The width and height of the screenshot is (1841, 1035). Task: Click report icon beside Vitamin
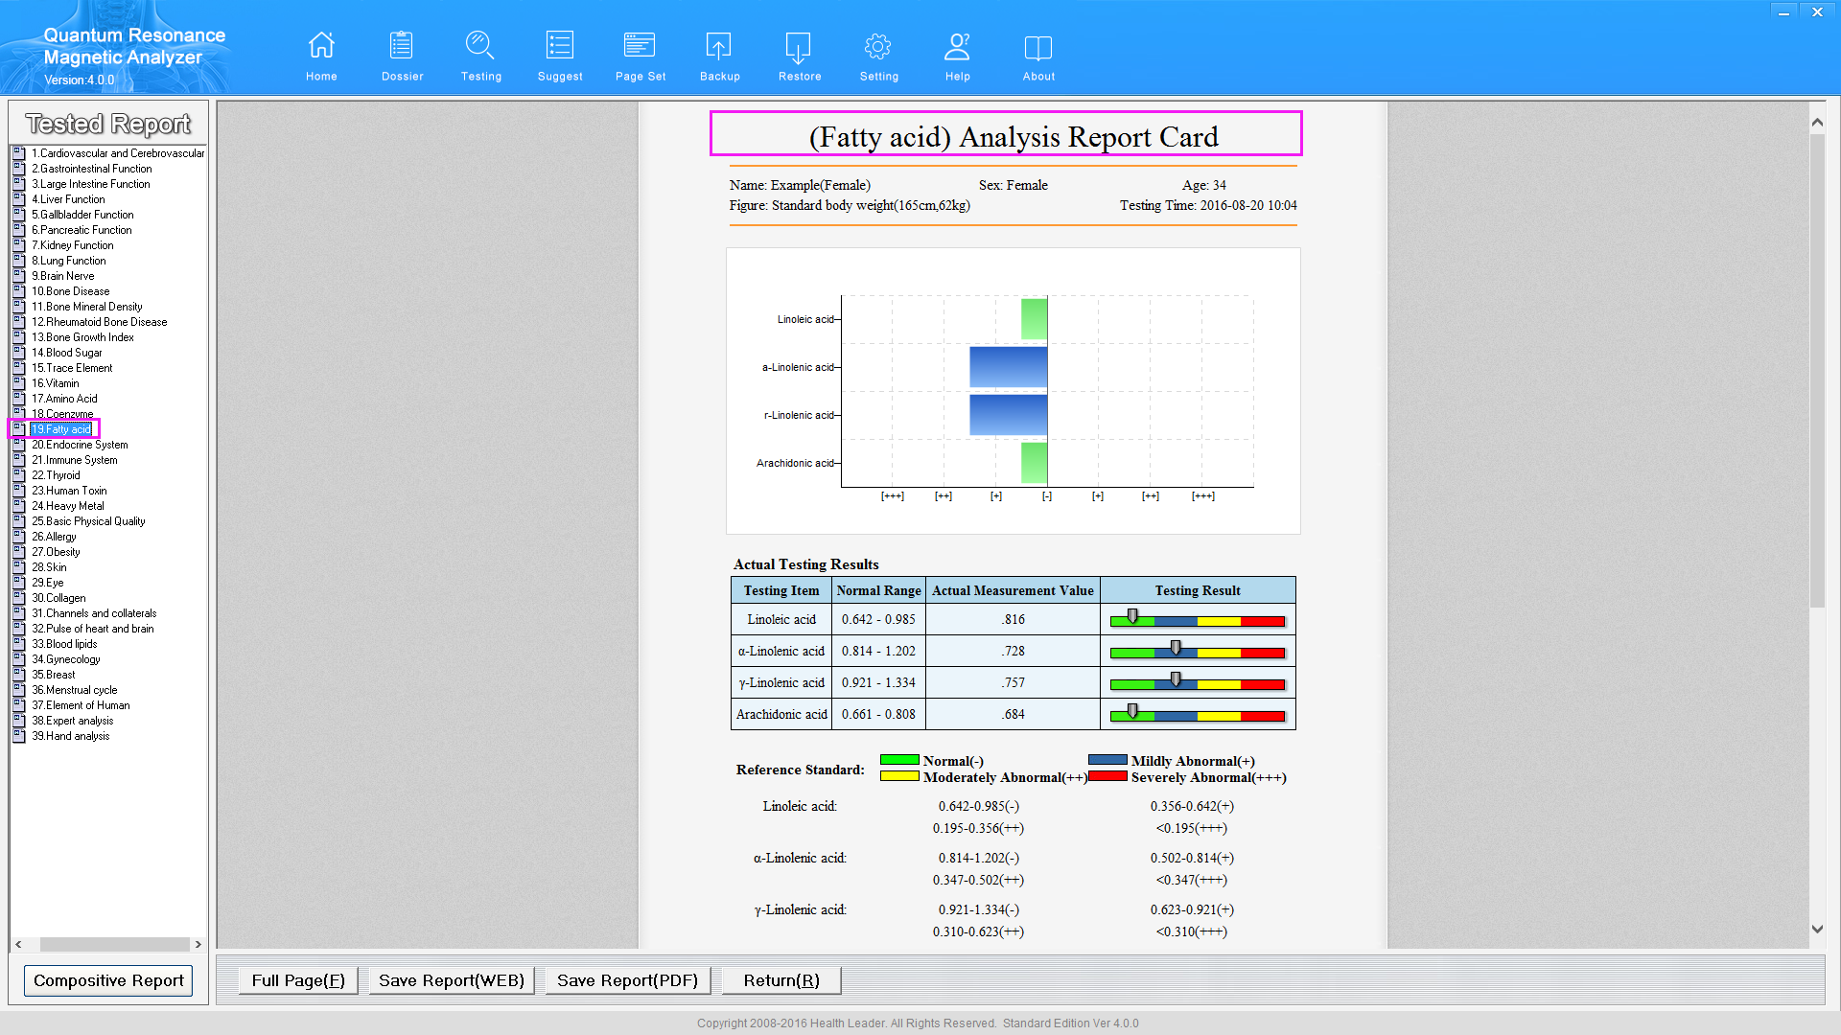[x=19, y=383]
